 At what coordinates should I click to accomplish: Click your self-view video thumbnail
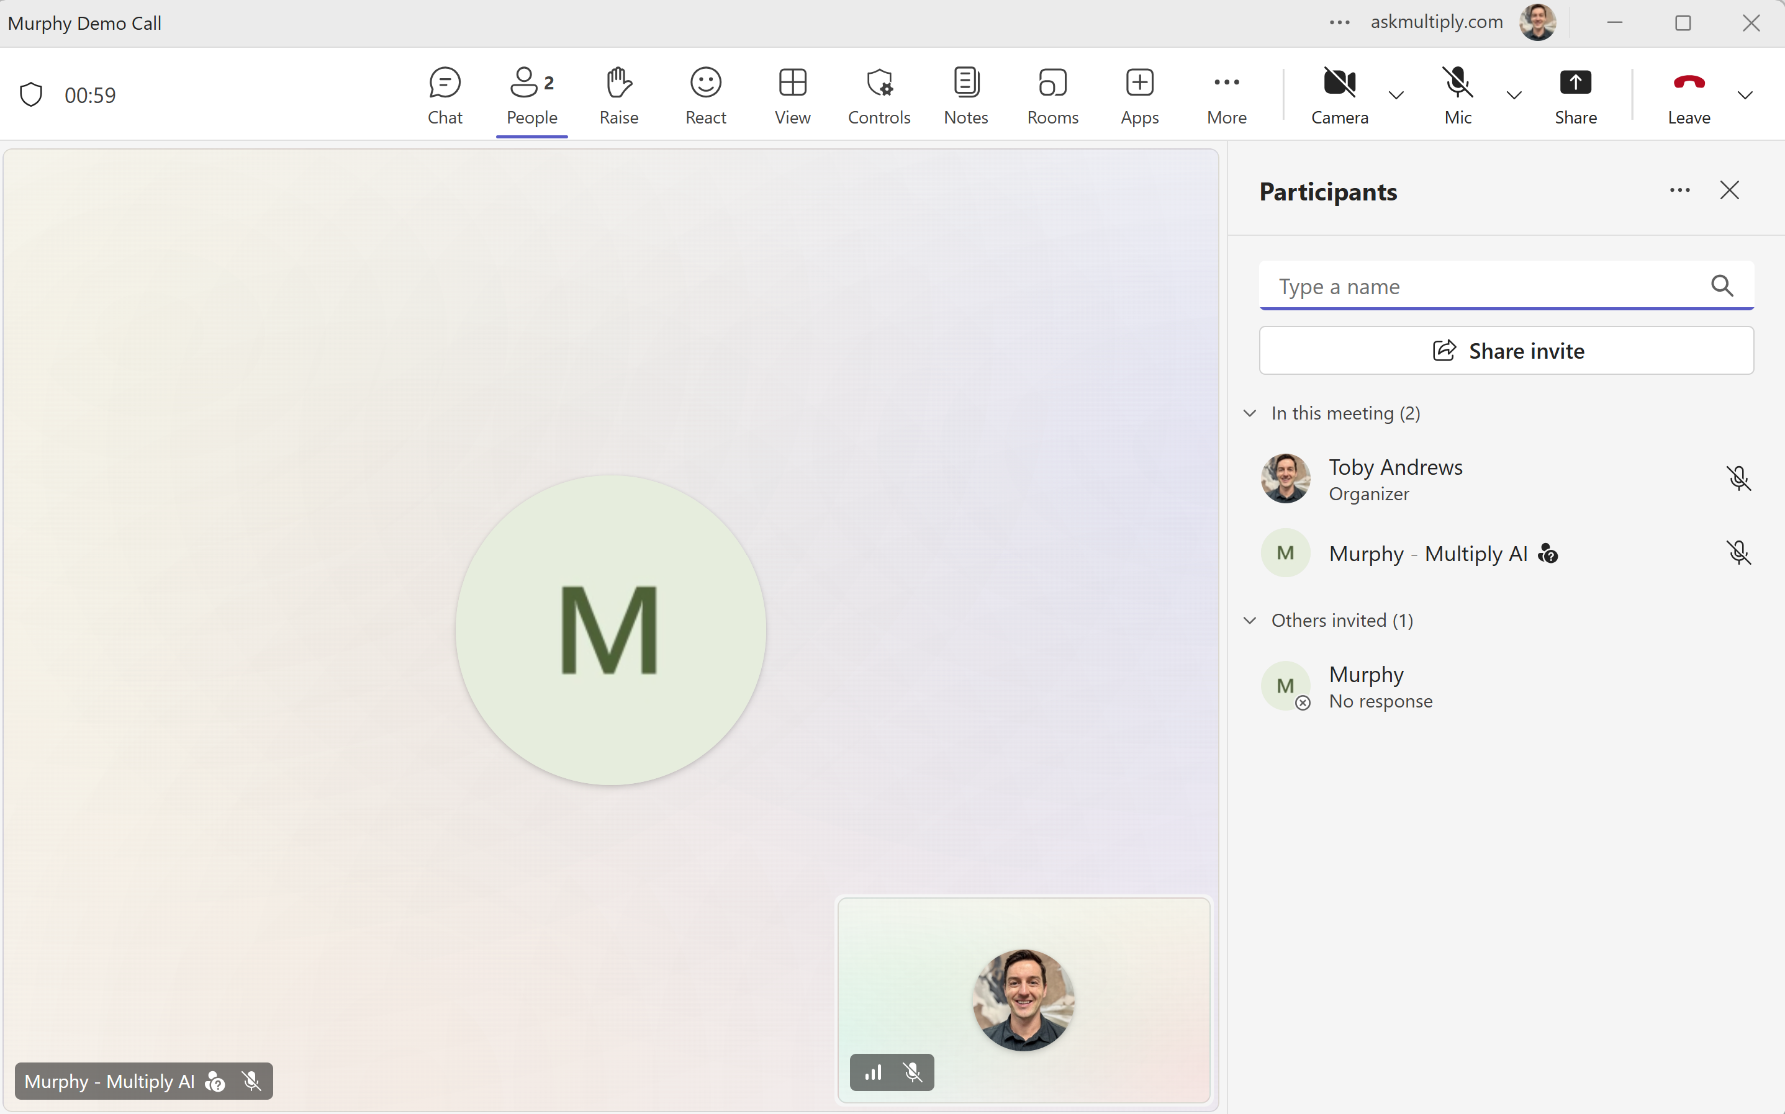1024,1000
